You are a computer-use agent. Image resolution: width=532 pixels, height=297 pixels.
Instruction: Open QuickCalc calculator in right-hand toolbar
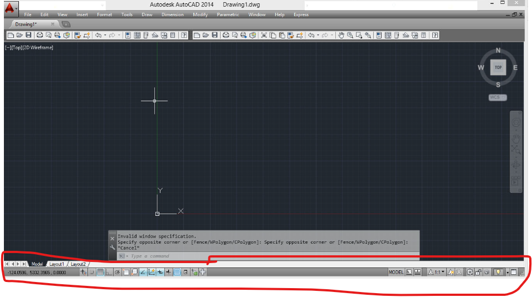(x=423, y=35)
